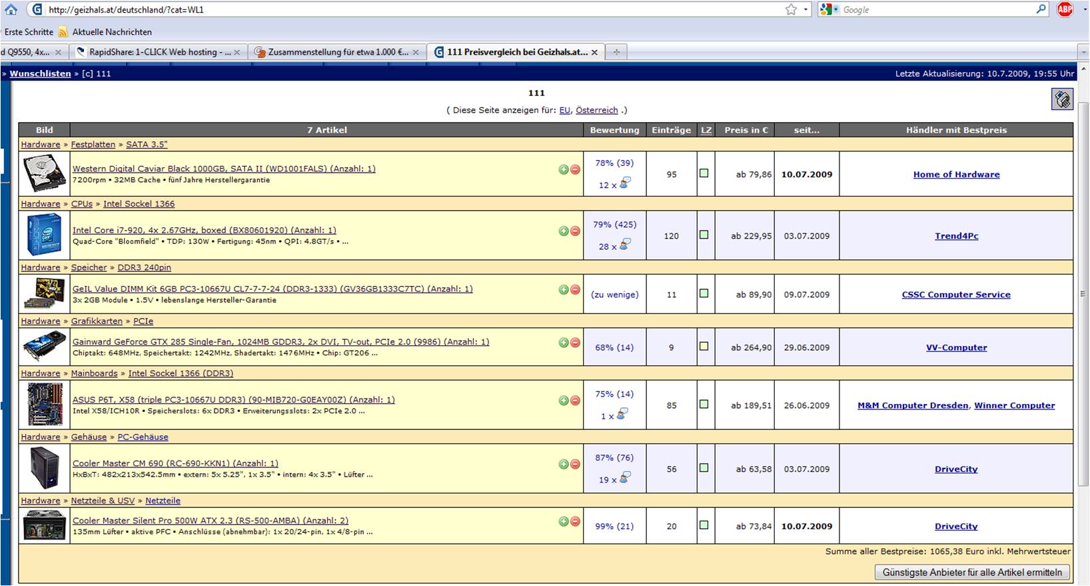Screen dimensions: 1090x586
Task: Tick the LZ checkbox for ASUS P6T
Action: pos(704,404)
